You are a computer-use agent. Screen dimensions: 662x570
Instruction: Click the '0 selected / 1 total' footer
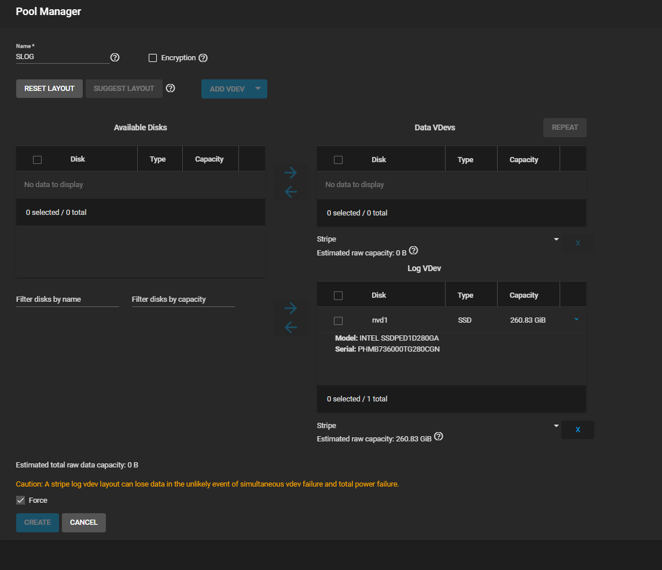(x=357, y=399)
